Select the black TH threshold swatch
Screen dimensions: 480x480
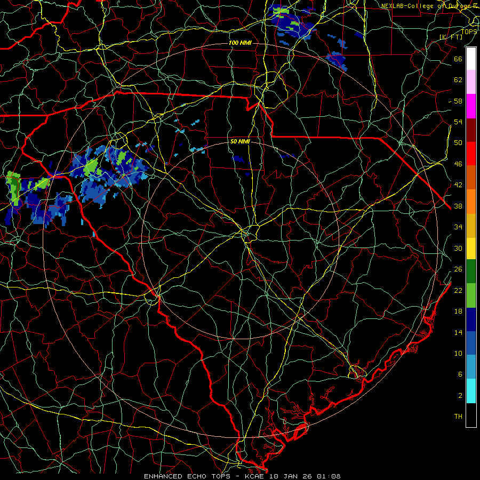click(x=471, y=415)
